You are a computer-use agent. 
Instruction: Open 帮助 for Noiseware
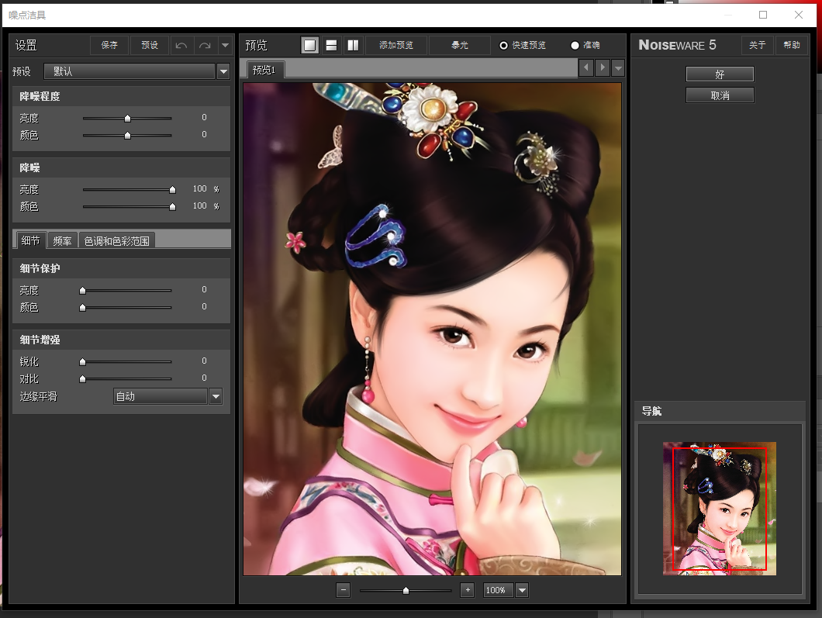tap(792, 45)
